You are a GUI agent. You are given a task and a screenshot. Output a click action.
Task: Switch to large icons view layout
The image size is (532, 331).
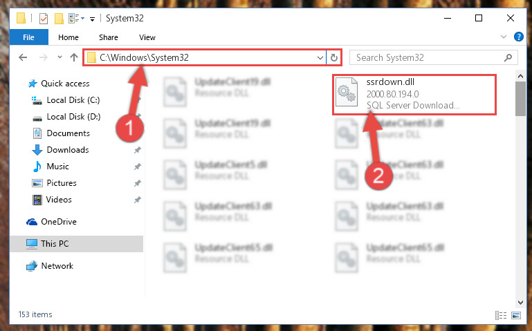[x=516, y=315]
